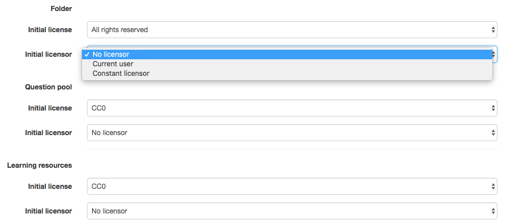Viewport: 507px width, 222px height.
Task: Click Folder's Initial licensor label
Action: [48, 54]
